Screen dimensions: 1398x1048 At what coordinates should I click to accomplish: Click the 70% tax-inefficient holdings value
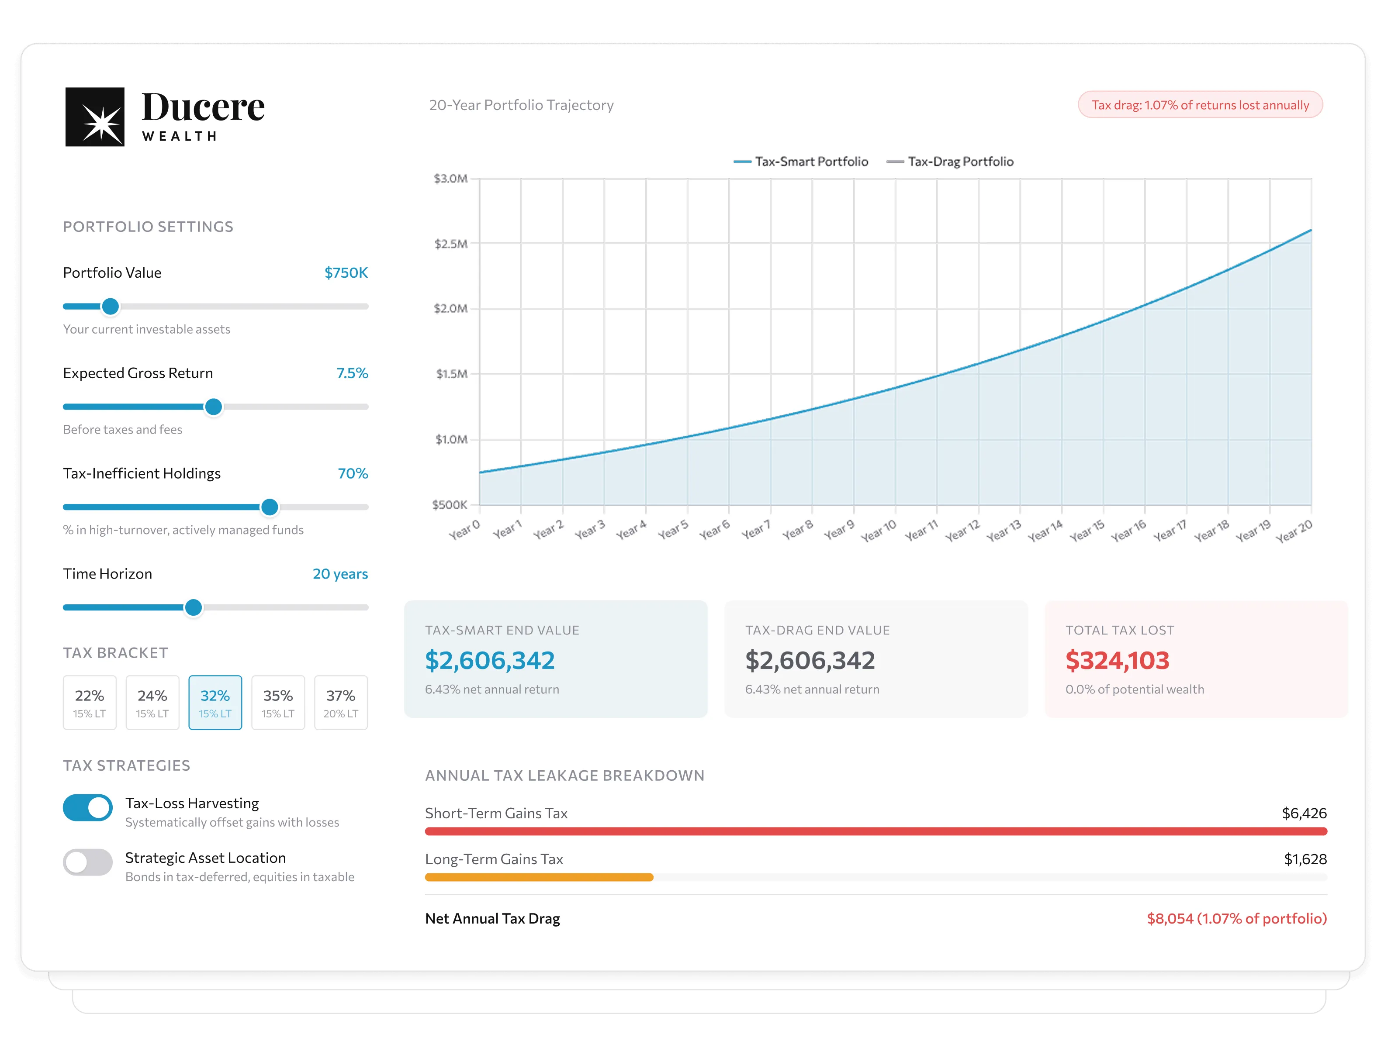pos(353,474)
